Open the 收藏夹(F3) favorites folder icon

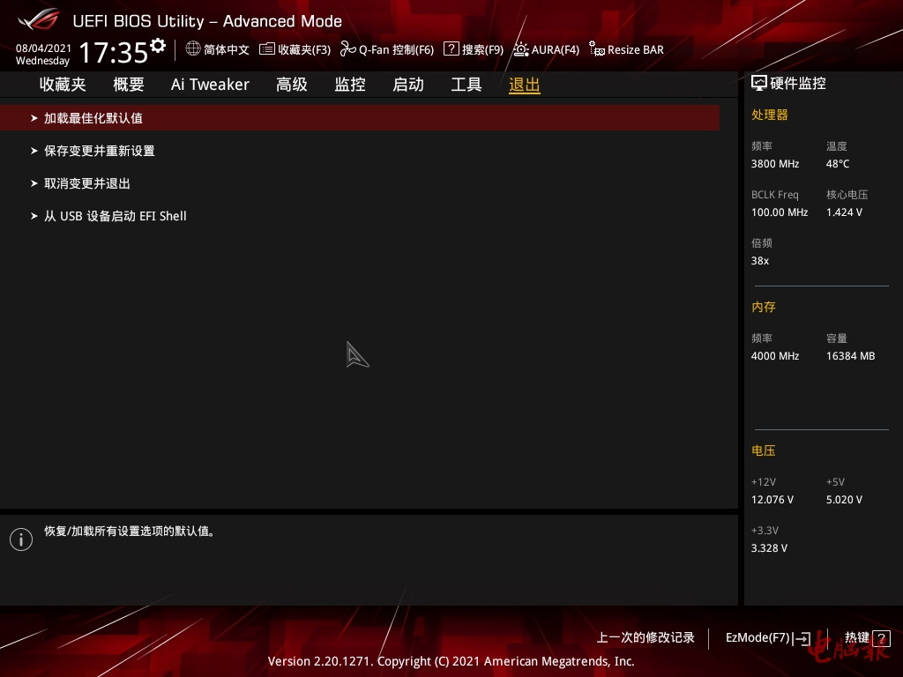pos(267,49)
